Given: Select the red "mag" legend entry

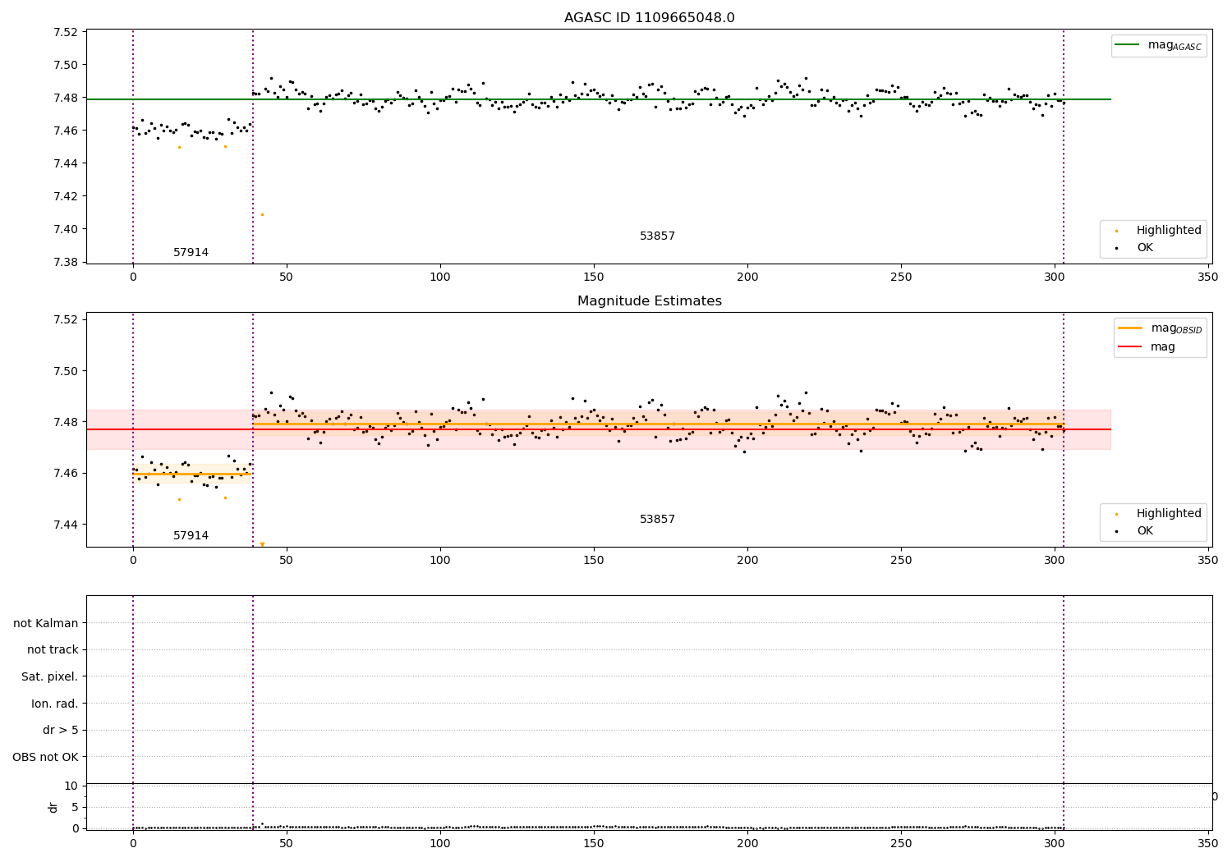Looking at the screenshot, I should coord(1146,346).
